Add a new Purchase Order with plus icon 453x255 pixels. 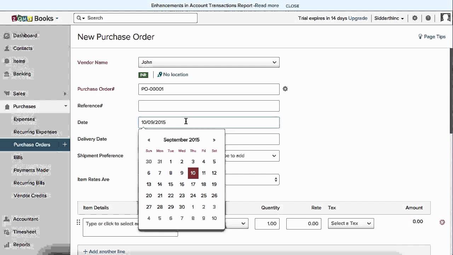[x=65, y=144]
